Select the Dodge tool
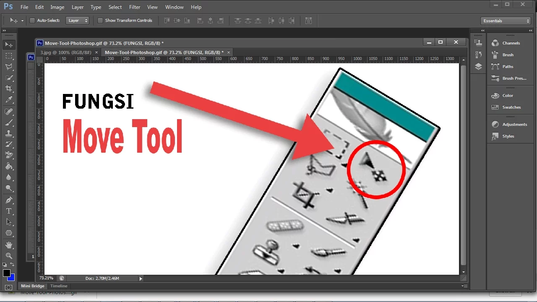Screen dimensions: 537x302 [x=9, y=188]
